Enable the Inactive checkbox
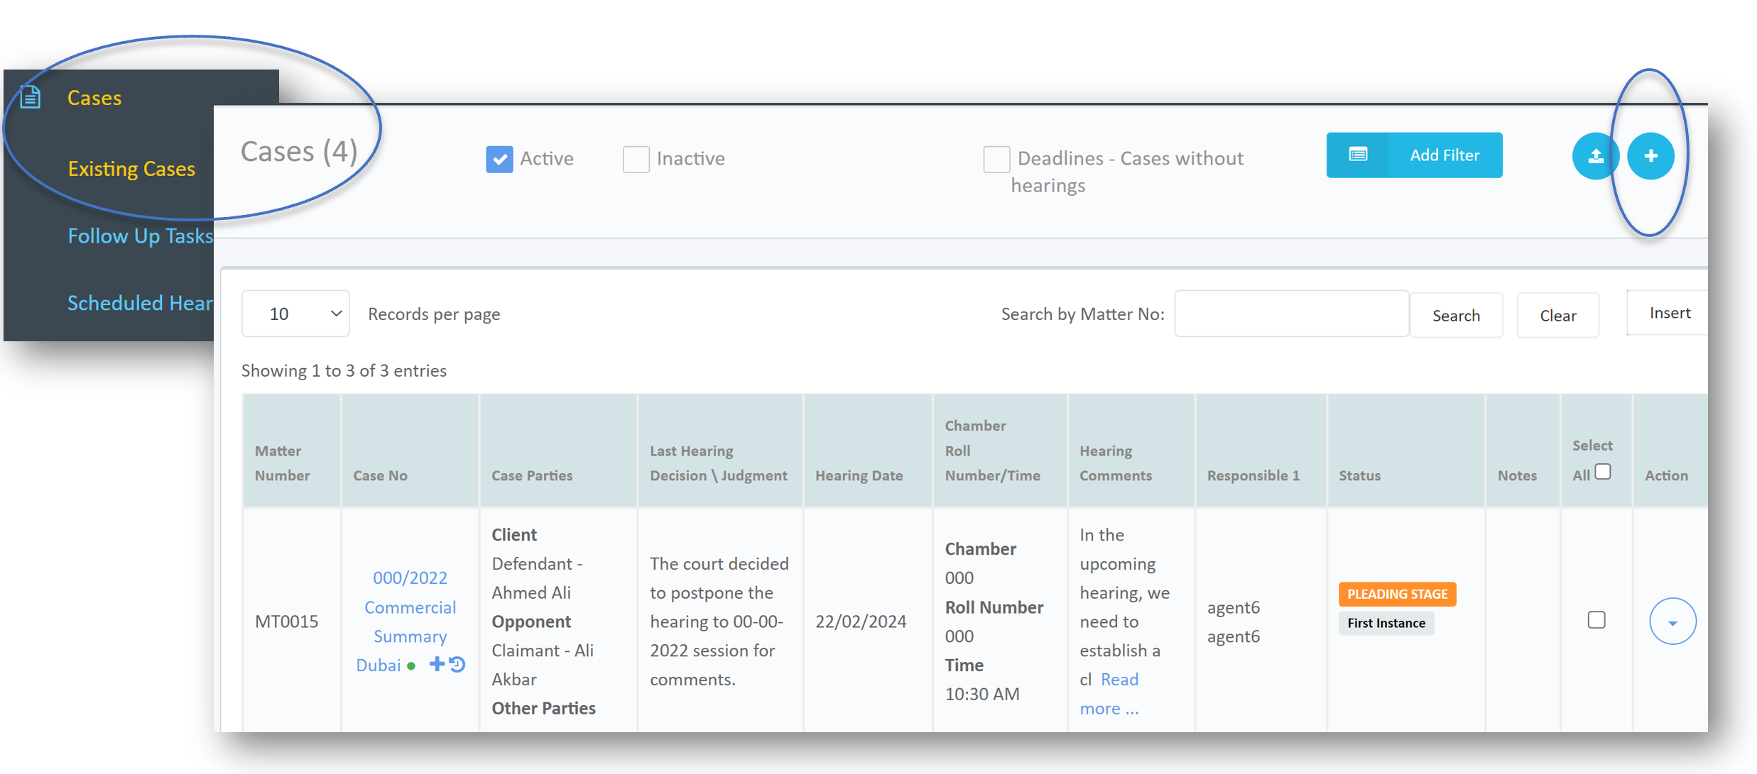Viewport: 1757px width, 774px height. (x=636, y=159)
